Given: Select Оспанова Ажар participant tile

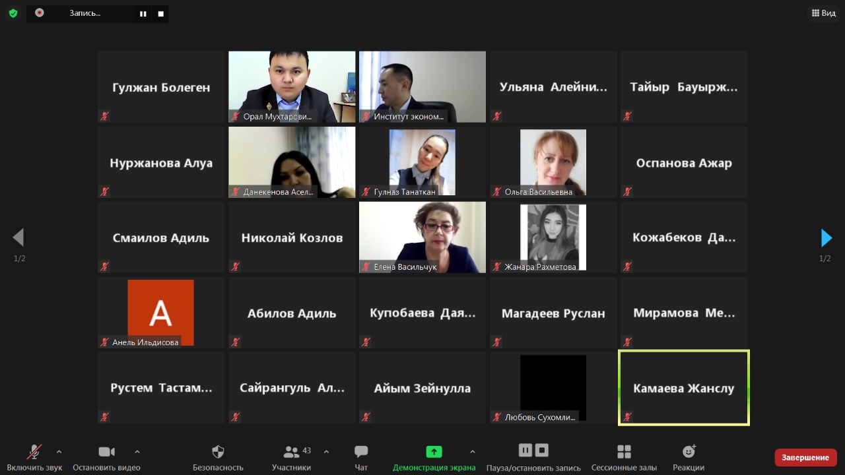Looking at the screenshot, I should tap(684, 162).
